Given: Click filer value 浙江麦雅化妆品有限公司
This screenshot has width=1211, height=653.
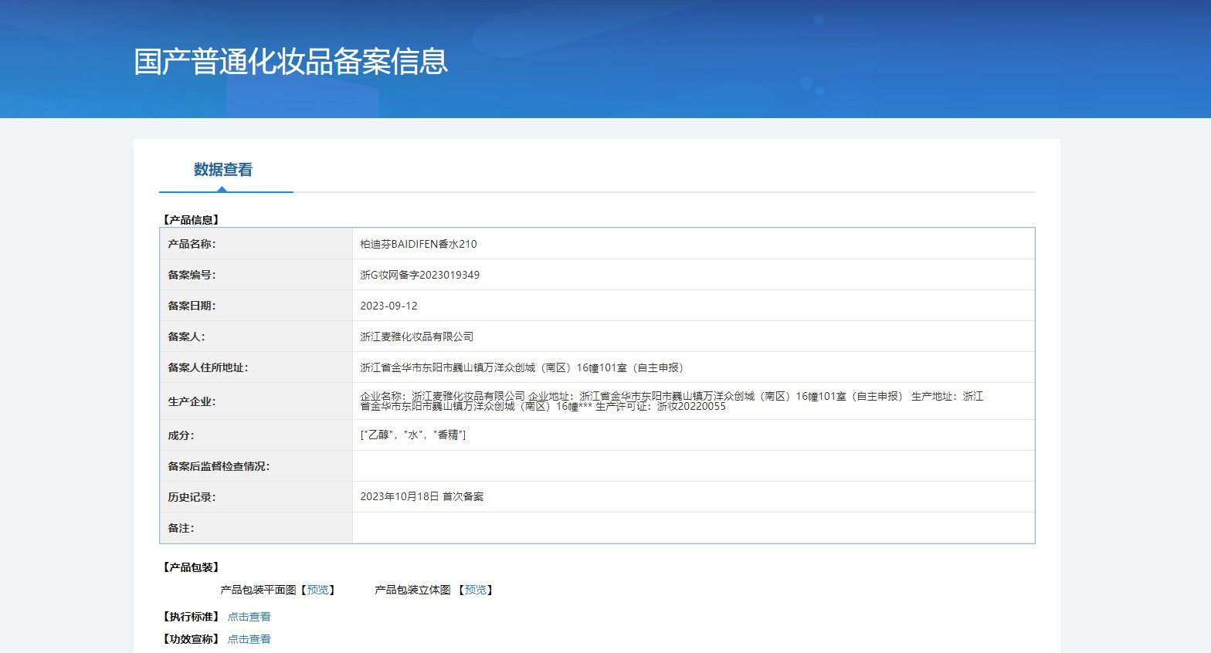Looking at the screenshot, I should point(417,337).
